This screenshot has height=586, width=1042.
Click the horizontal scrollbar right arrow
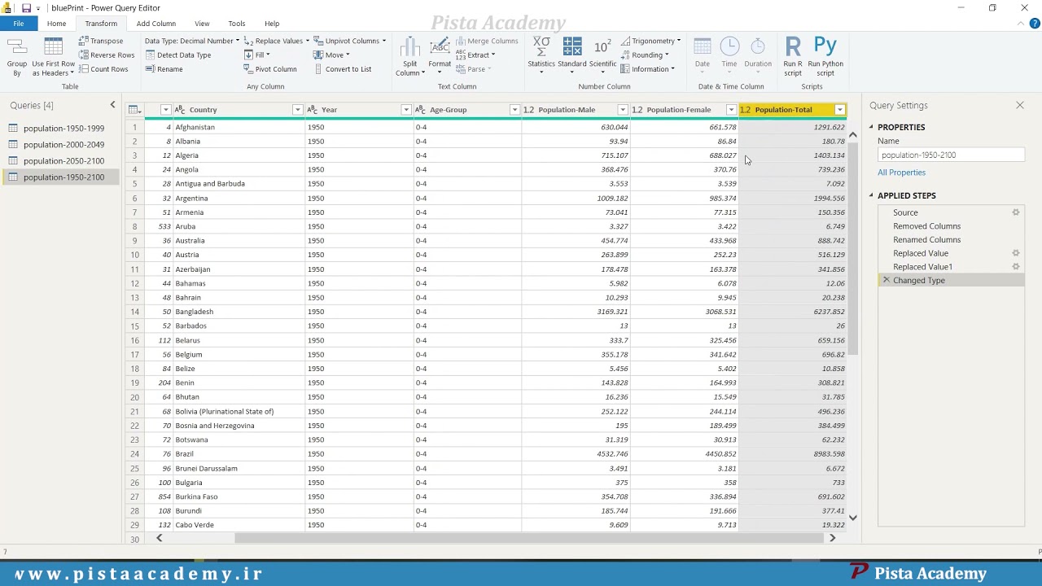832,538
